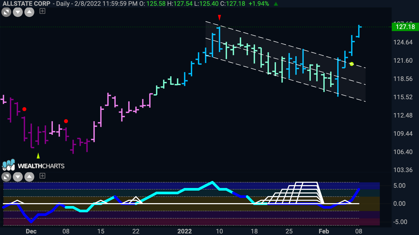Click the up arrow button in price pane
Viewport: 419px width, 235px height.
click(29, 12)
